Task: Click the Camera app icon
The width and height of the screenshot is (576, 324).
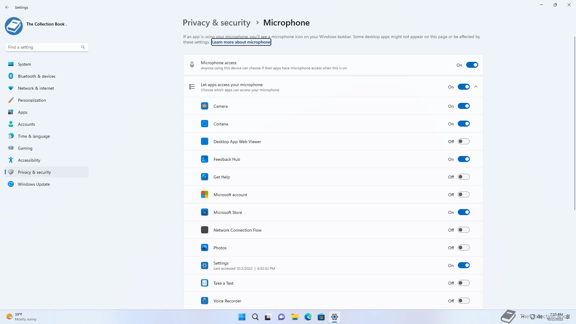Action: click(x=205, y=106)
